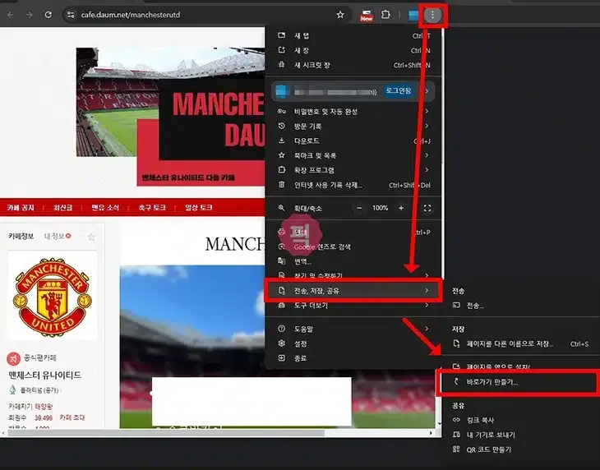Open 새 시크릿 창 incognito window

[x=353, y=65]
